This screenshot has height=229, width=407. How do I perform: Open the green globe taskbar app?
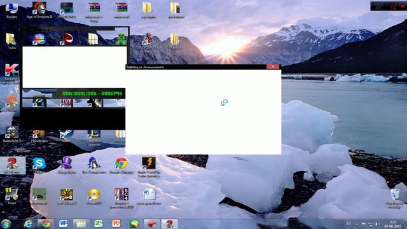(134, 224)
